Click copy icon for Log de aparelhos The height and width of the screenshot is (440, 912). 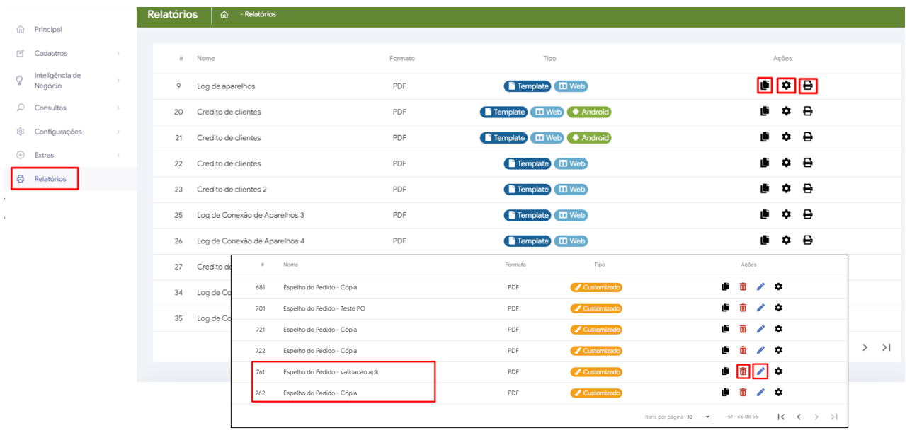point(764,86)
